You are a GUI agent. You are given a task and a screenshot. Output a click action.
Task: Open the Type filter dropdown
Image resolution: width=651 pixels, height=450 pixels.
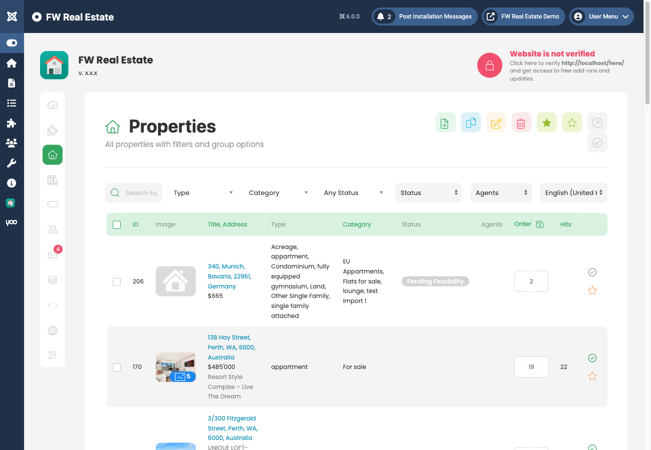[x=204, y=192]
